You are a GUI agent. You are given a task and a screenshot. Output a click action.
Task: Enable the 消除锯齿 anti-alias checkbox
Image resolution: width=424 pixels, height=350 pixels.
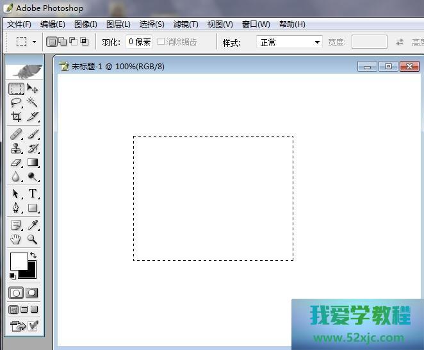[161, 42]
